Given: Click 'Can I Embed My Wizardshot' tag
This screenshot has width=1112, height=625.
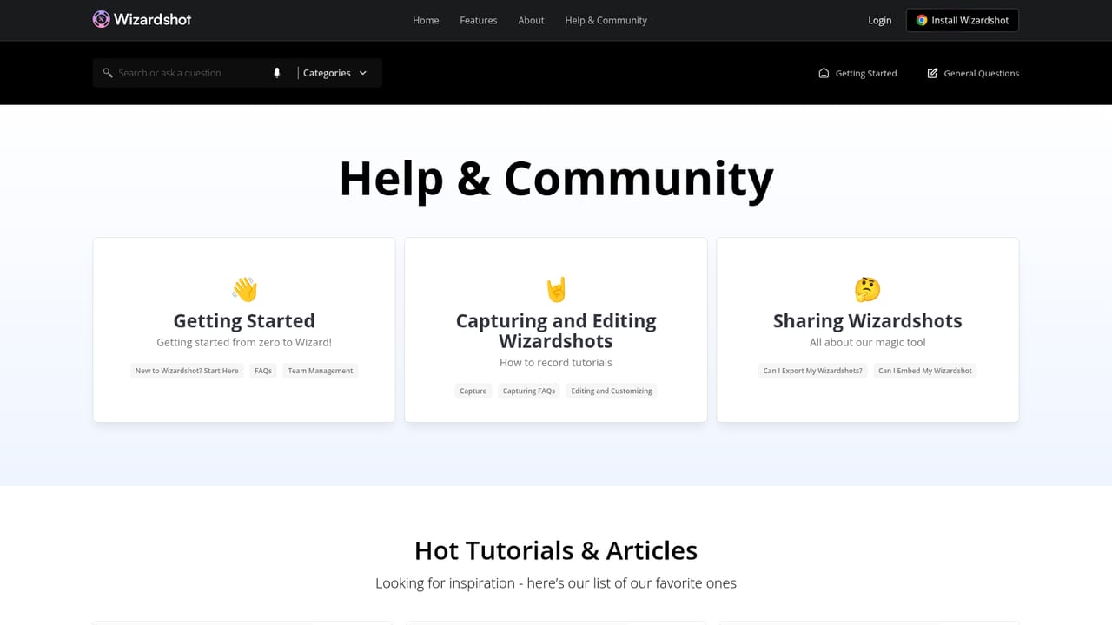Looking at the screenshot, I should [x=925, y=371].
